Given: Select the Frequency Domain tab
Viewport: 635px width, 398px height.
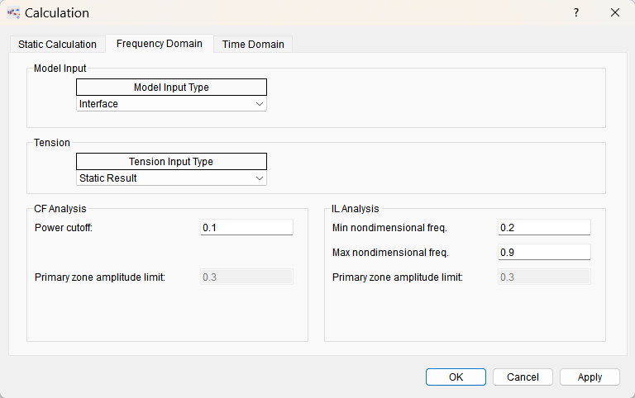Looking at the screenshot, I should [160, 44].
